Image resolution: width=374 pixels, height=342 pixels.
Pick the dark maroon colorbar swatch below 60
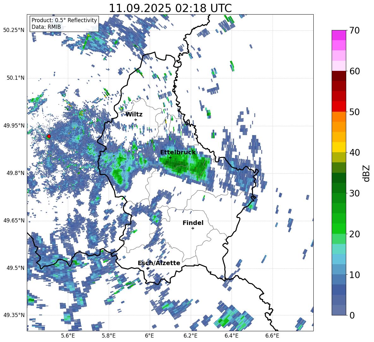click(339, 76)
